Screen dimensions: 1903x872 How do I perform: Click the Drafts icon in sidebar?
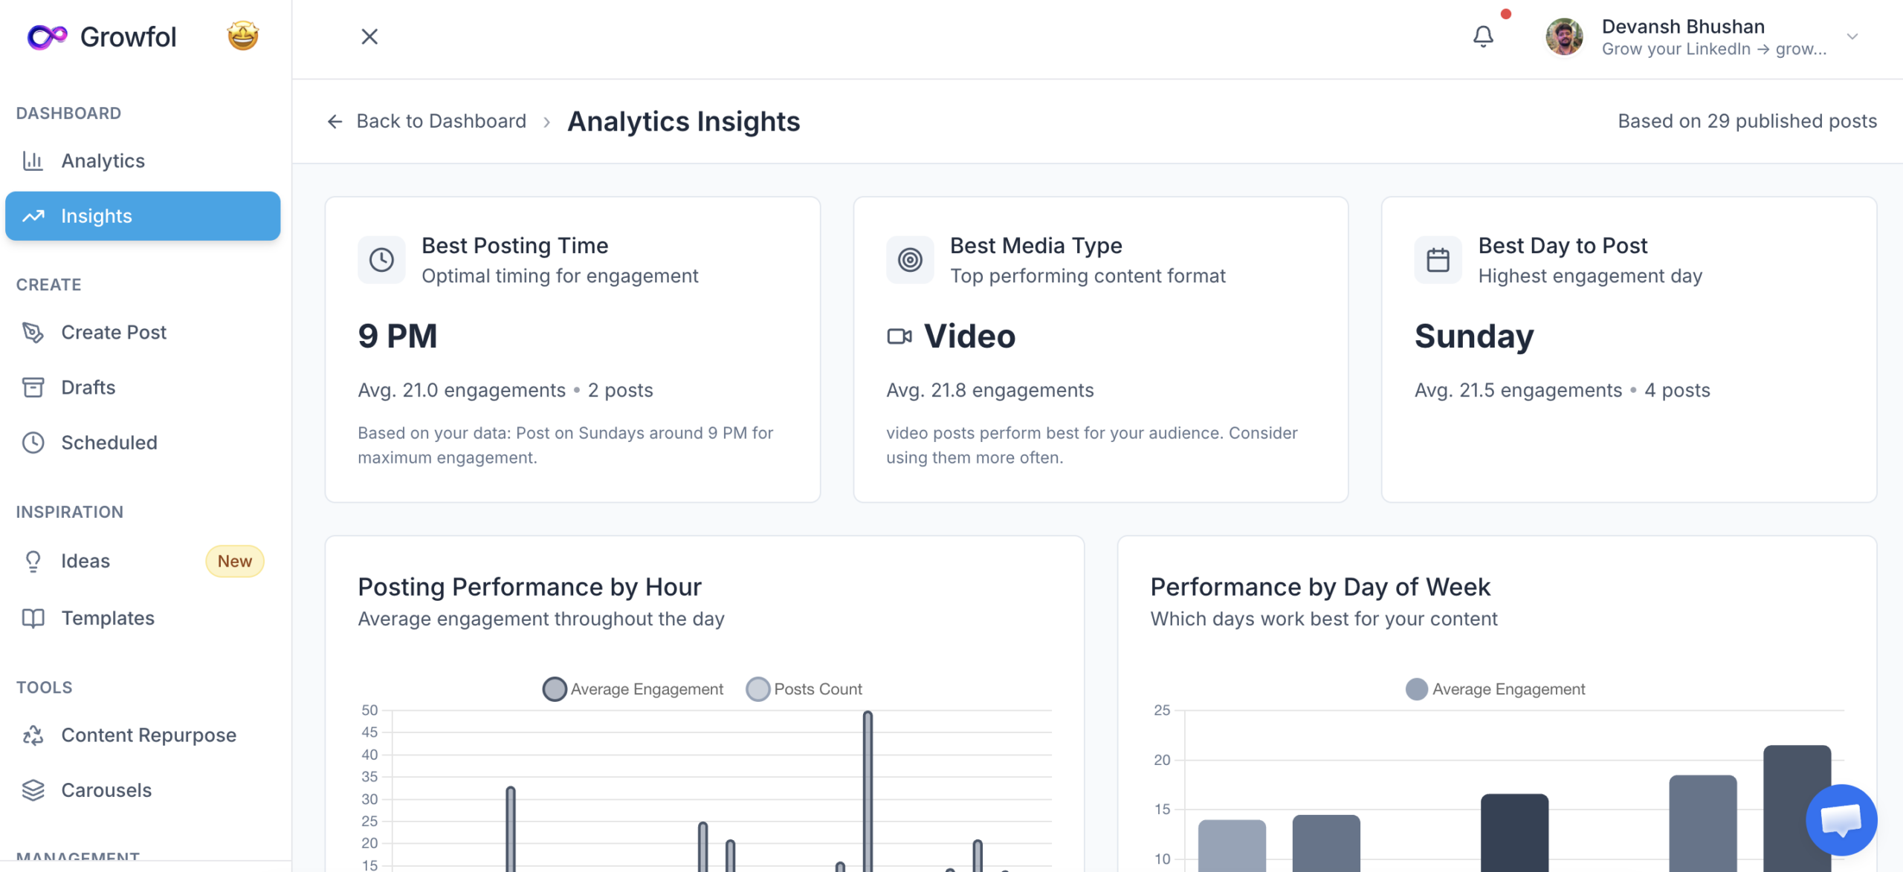tap(33, 387)
